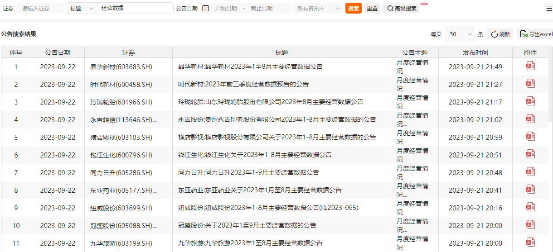
Task: Open PDF attachment for 东亚药业 announcement
Action: (530, 190)
